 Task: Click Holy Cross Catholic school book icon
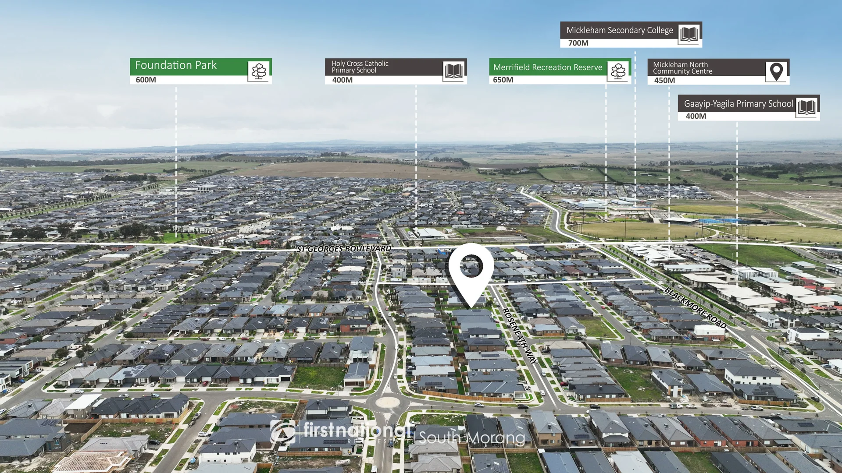453,71
